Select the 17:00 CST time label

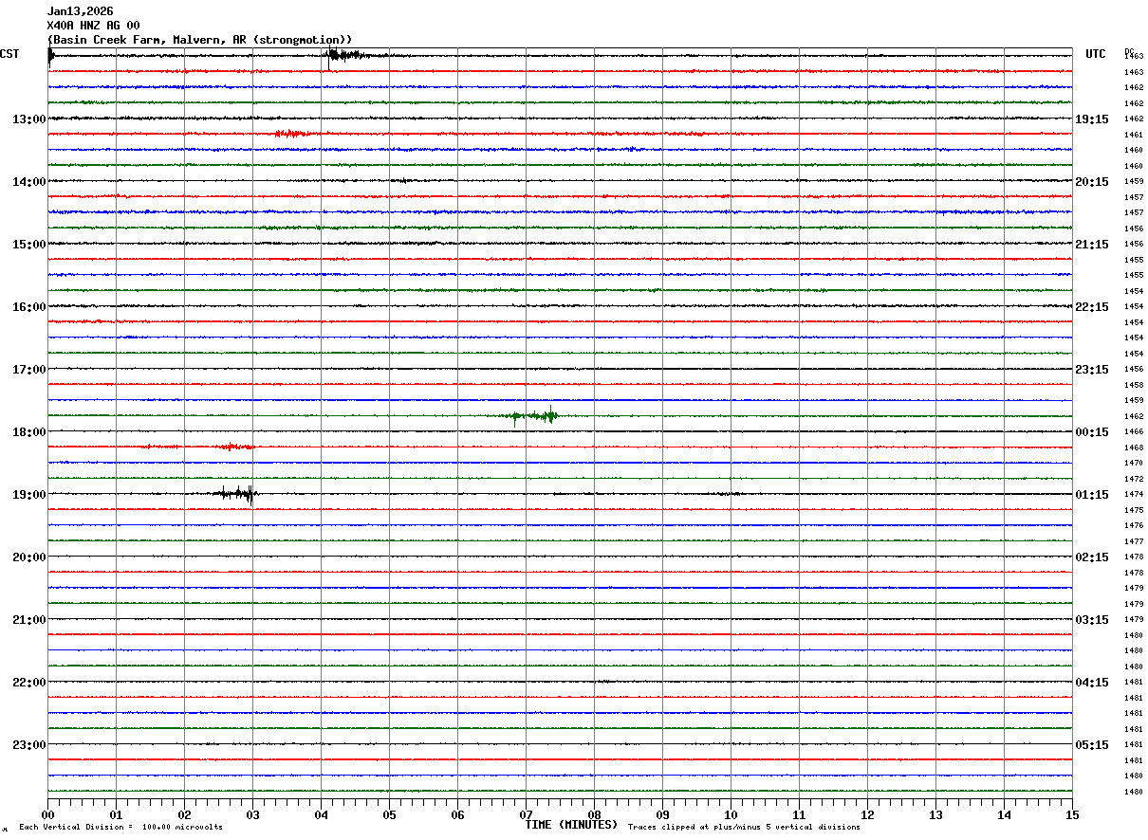(28, 370)
